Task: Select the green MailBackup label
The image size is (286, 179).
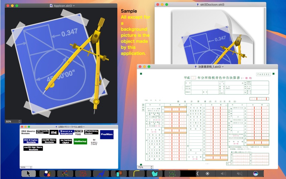Action: click(80, 141)
